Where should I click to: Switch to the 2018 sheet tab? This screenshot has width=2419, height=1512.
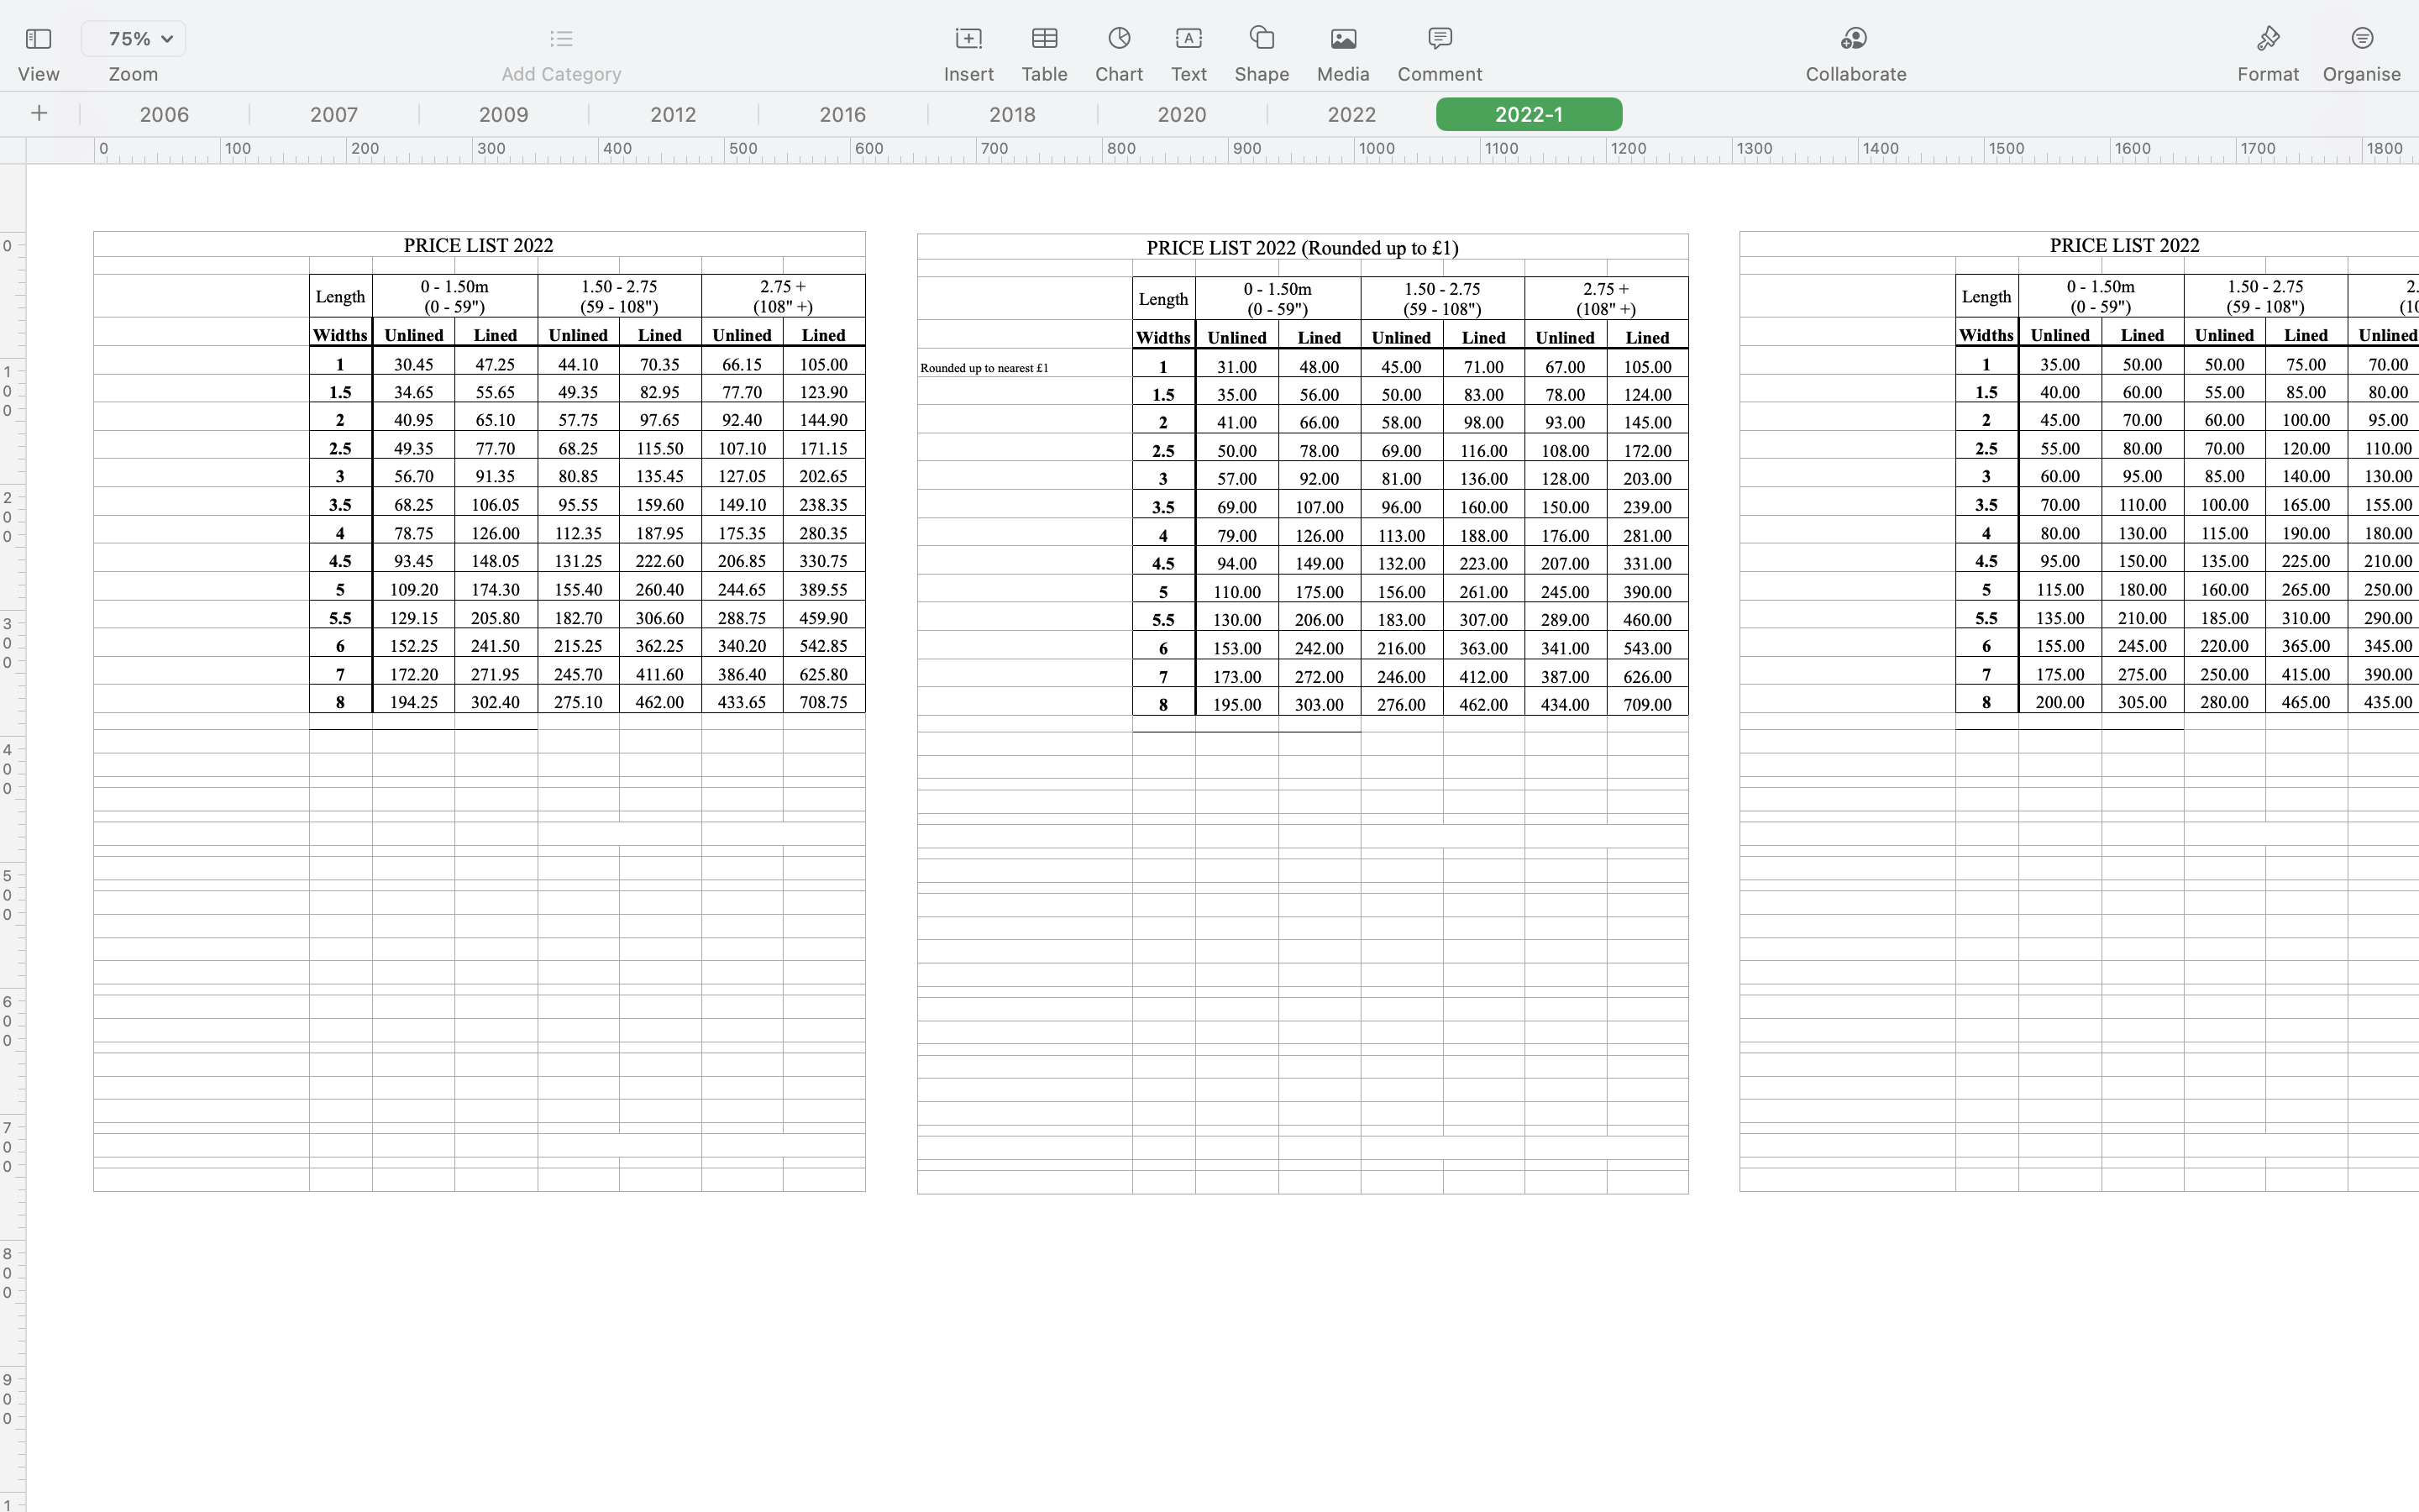[x=1011, y=115]
